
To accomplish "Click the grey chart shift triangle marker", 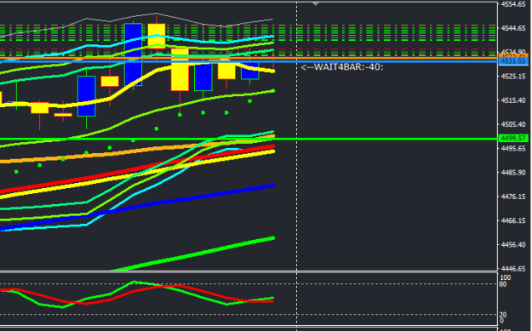I will (316, 3).
